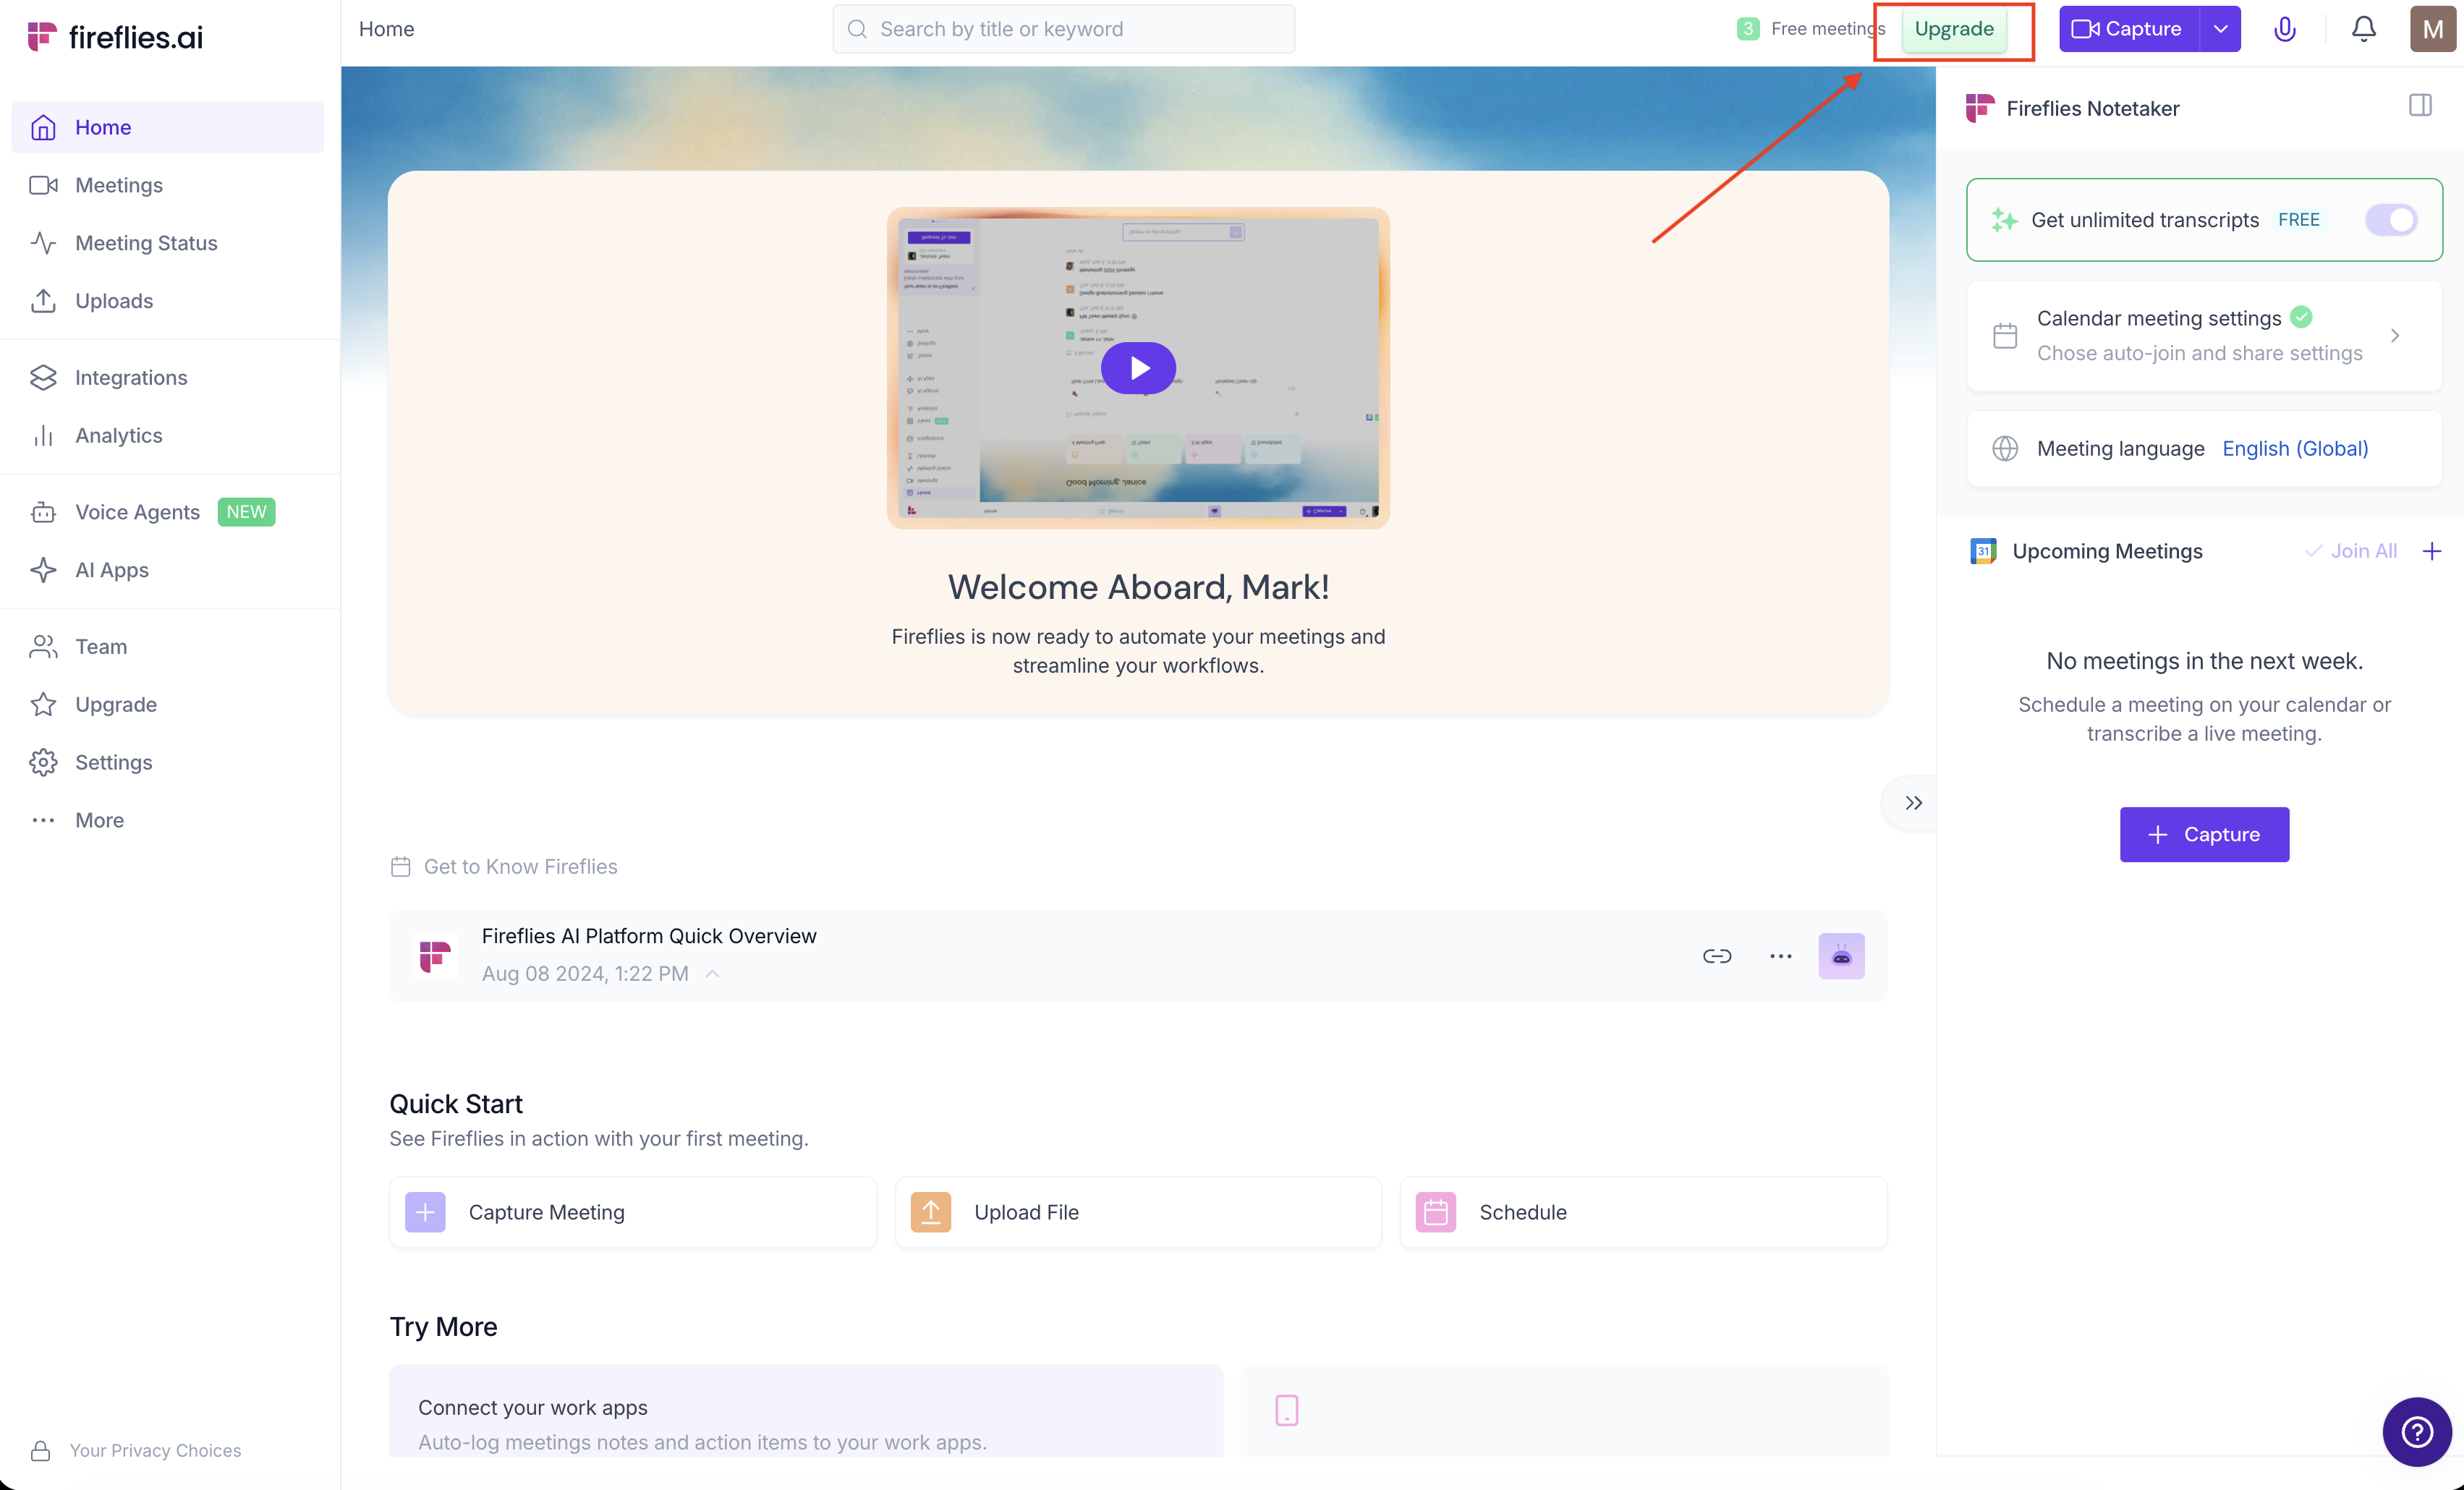The image size is (2464, 1490).
Task: Collapse the meeting date caret
Action: point(712,974)
